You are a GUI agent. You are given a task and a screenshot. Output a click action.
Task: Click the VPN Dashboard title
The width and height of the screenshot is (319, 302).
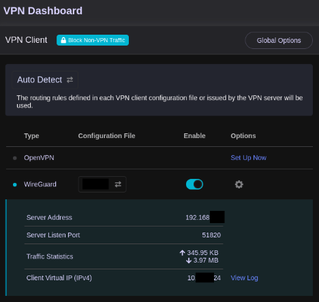(x=43, y=11)
